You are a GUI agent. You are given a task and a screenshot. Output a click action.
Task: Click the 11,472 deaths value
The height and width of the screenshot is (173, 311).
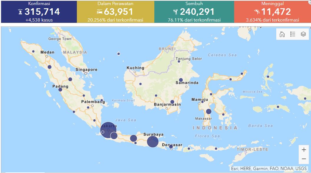click(x=276, y=12)
